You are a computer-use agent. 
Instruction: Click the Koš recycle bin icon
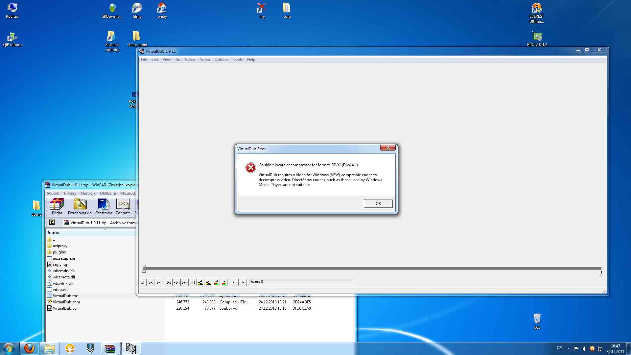coord(537,321)
